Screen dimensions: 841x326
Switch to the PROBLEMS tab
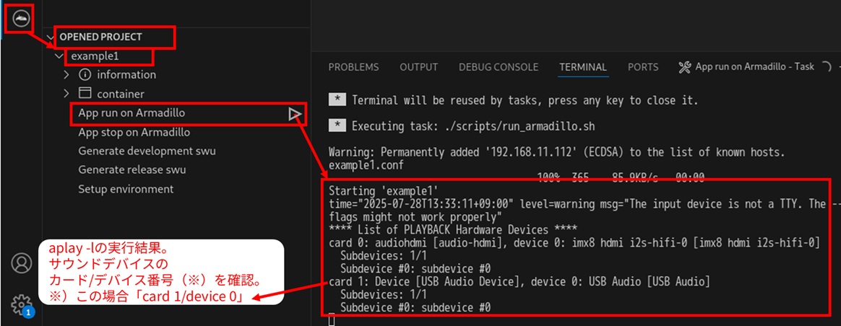click(353, 67)
